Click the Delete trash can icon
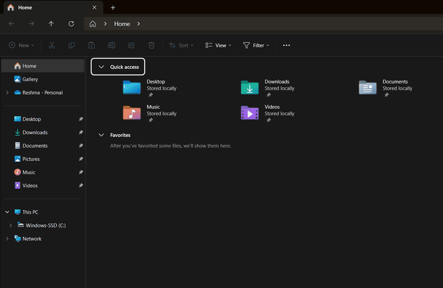 [151, 45]
